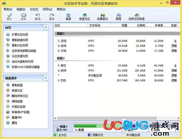182x139 pixels.
Task: Click the 207.74GB capacity value
Action: (122, 80)
